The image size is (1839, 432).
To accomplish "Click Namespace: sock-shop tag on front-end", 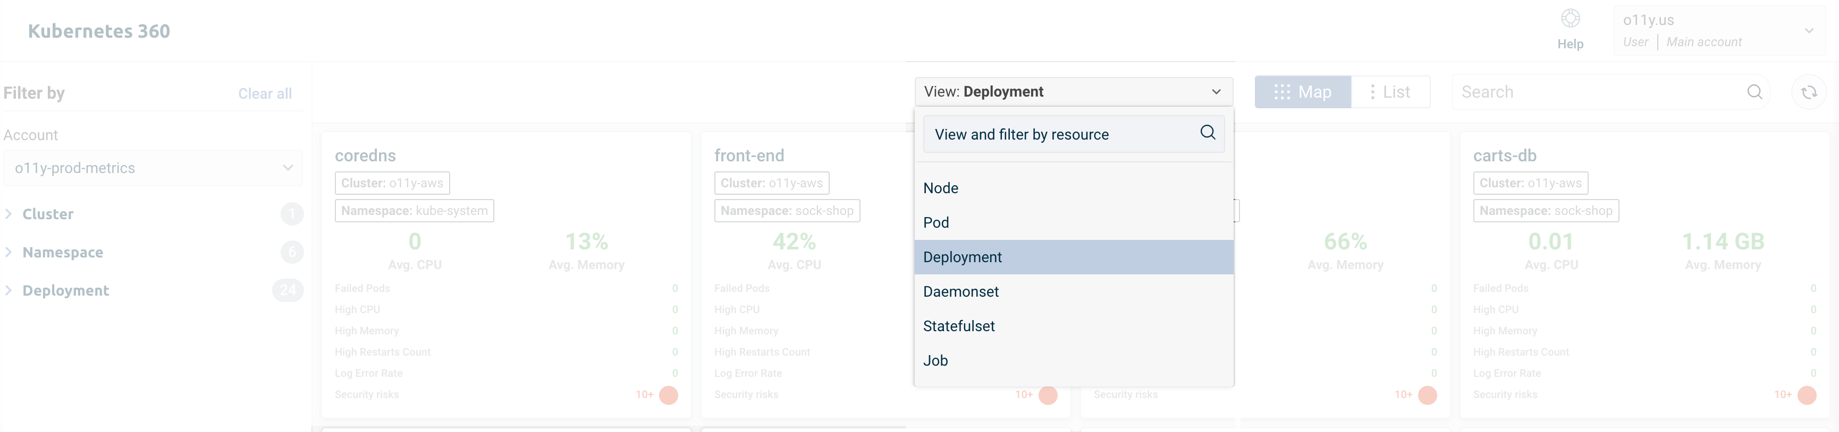I will click(787, 211).
